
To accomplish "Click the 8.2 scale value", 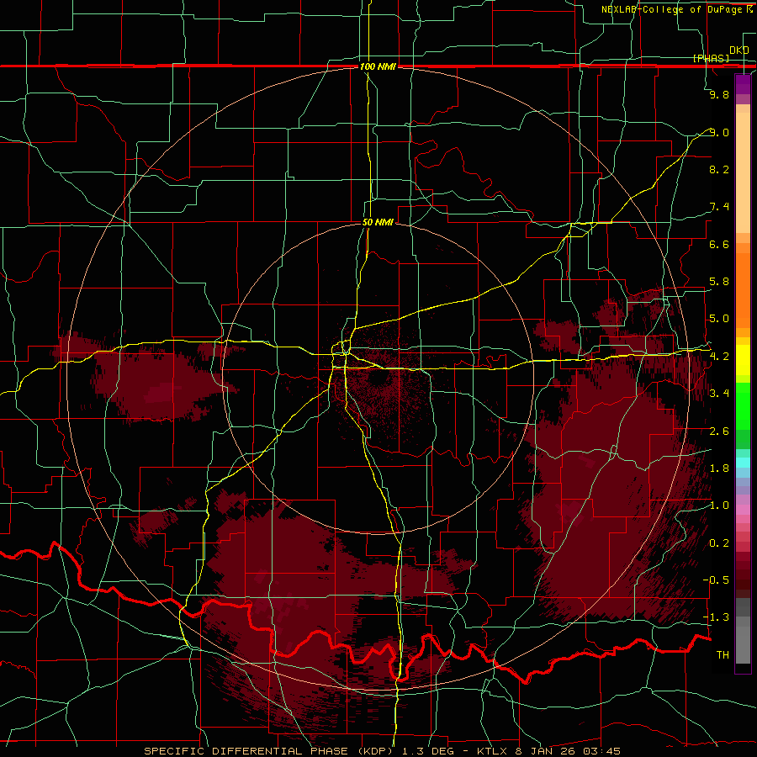I will [719, 169].
